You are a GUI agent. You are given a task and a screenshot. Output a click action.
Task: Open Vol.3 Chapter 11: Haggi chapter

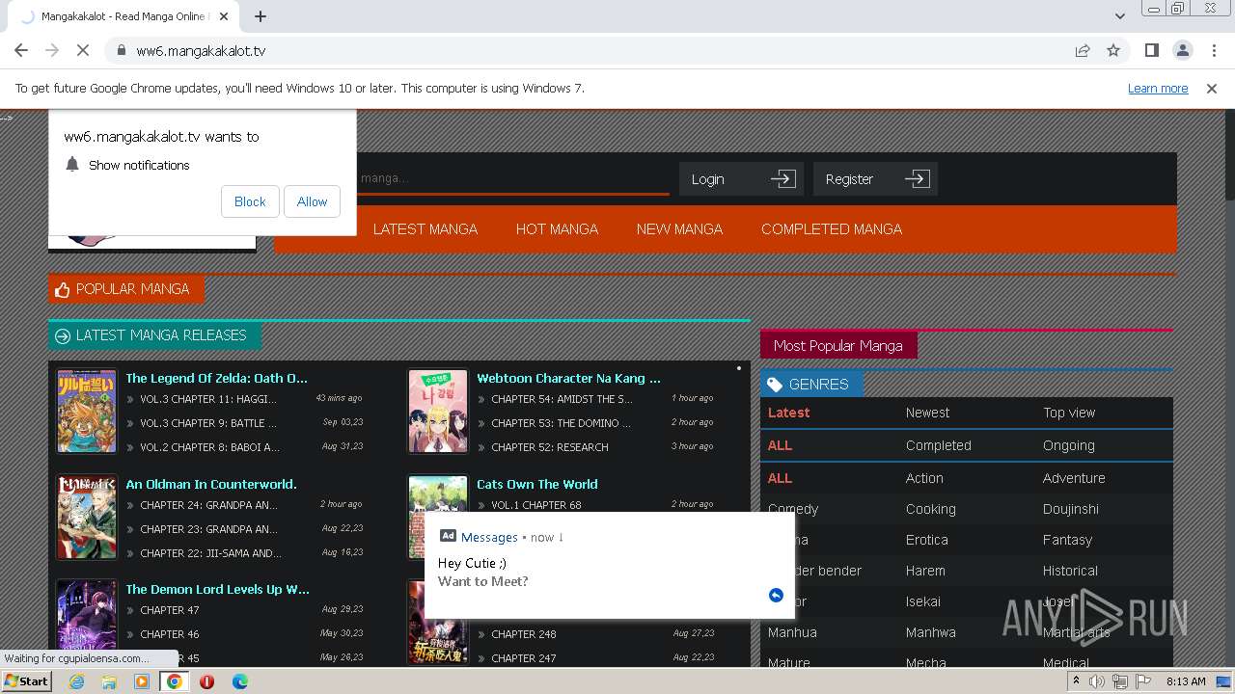(208, 399)
